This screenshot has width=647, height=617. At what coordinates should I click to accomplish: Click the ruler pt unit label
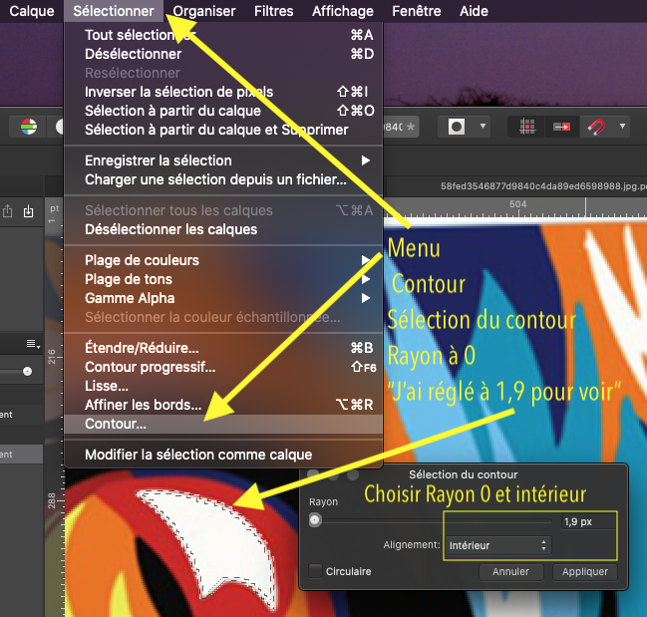(x=54, y=208)
